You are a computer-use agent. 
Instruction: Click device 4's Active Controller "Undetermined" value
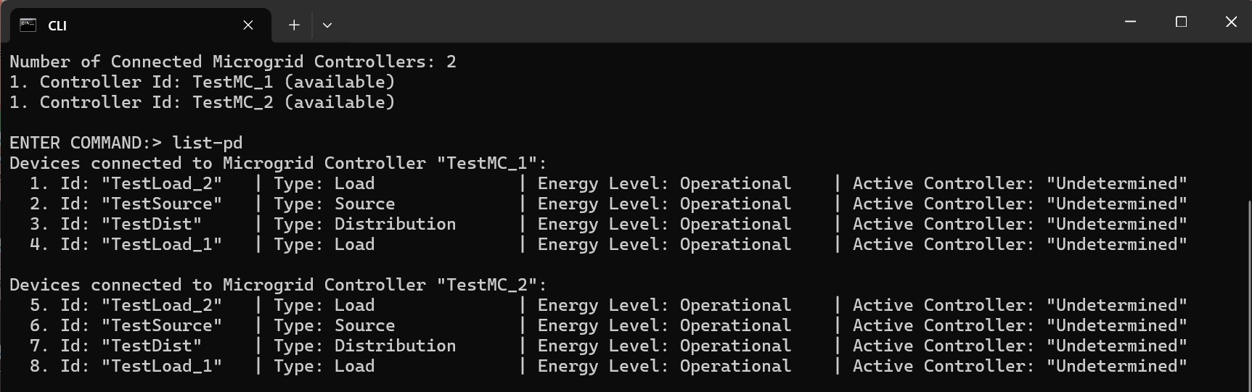tap(1116, 244)
